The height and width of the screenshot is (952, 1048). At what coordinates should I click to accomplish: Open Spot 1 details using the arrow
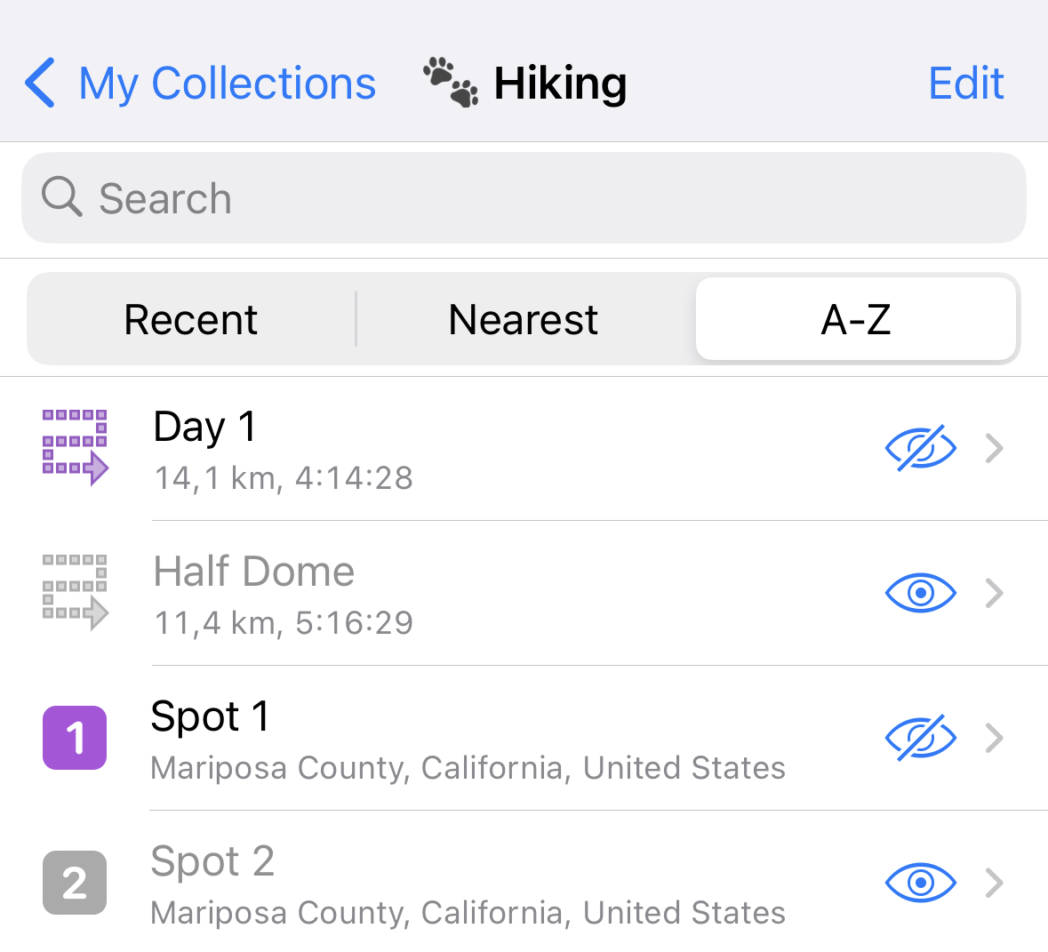[x=995, y=738]
